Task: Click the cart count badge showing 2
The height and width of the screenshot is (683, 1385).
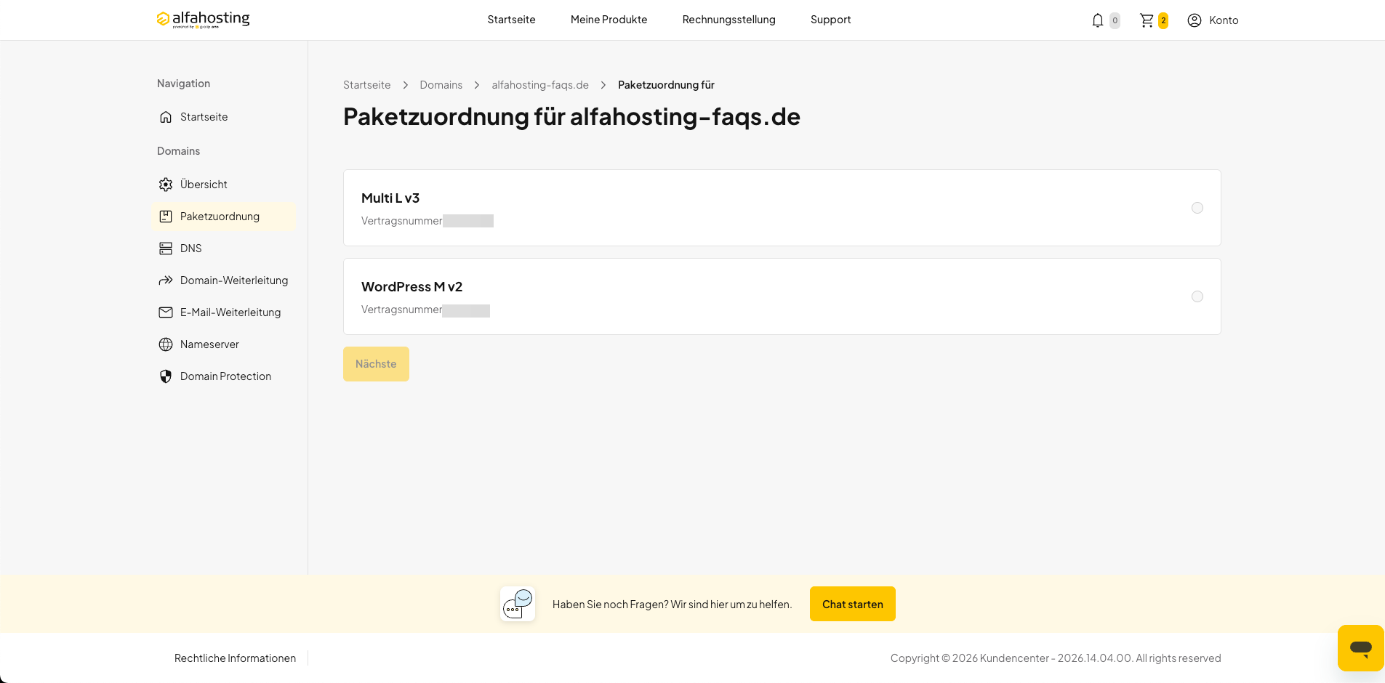Action: click(x=1163, y=20)
